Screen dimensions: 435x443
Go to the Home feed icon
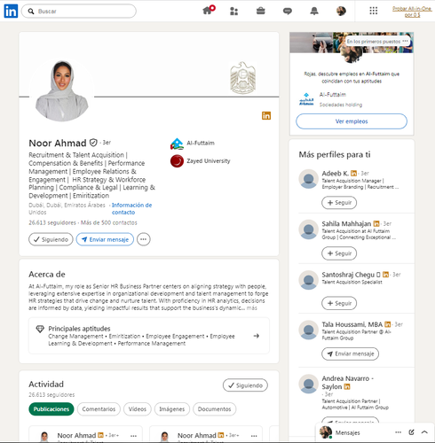(x=208, y=11)
